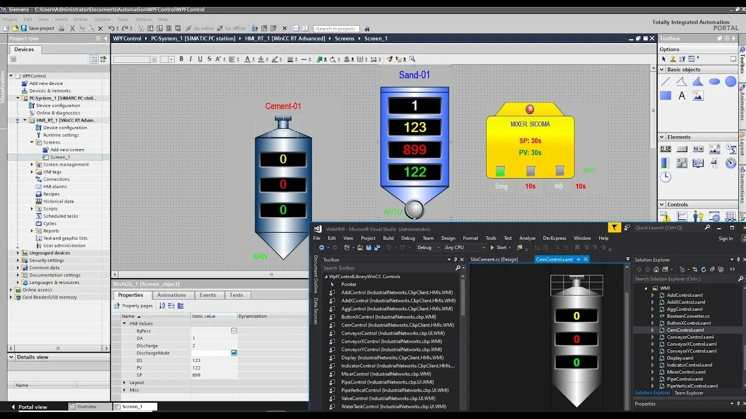Click the Delete X icon in TIA toolbar

pos(100,28)
